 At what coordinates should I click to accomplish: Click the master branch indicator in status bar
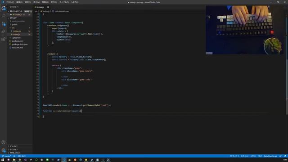[x=6, y=156]
